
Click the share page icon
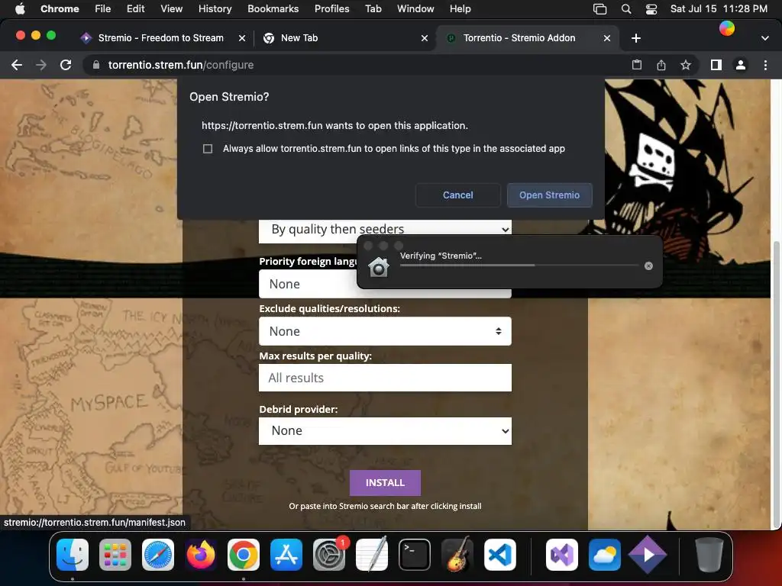(x=661, y=65)
